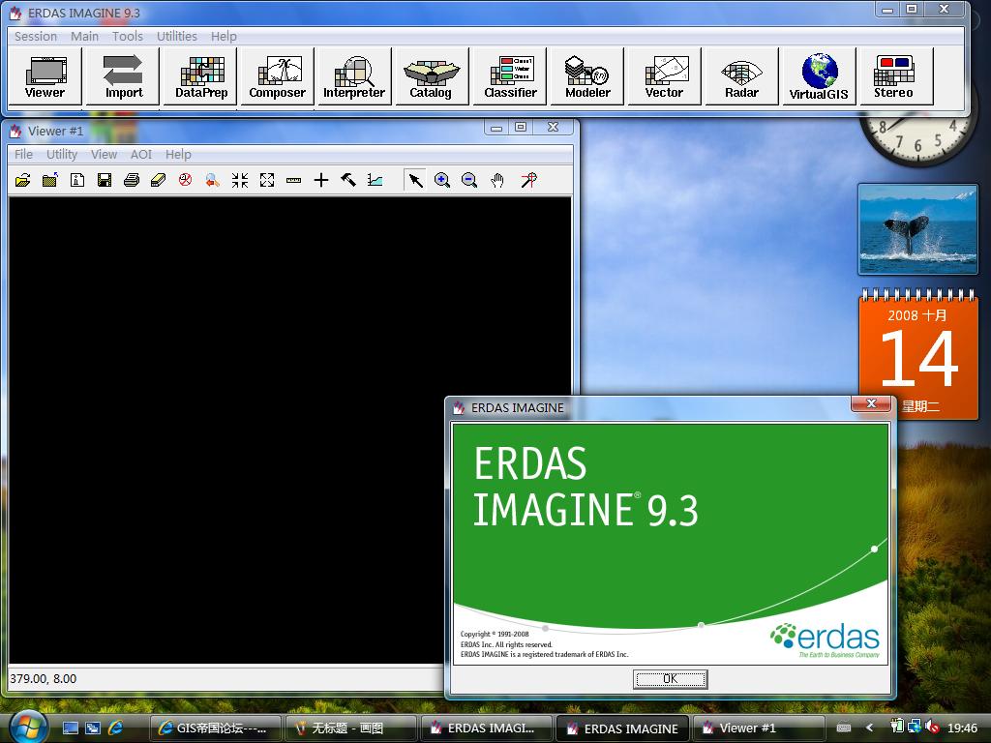Select the zoom in magnifier tool
Image resolution: width=991 pixels, height=743 pixels.
[442, 181]
